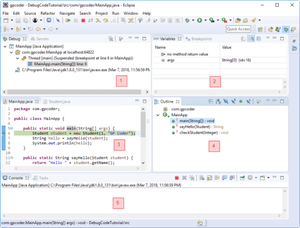Click the Sort alphabetically icon in Outline
300x228 pixels.
pyautogui.click(x=218, y=102)
